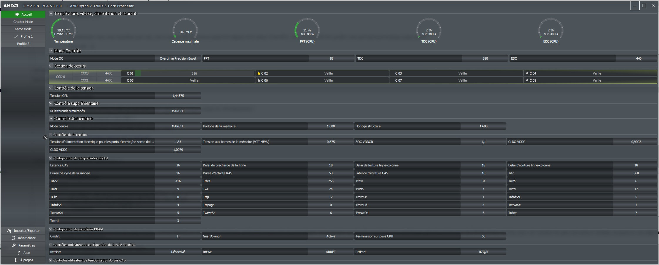Screen dimensions: 659x265
Task: Click the Réinitialiser reset icon
Action: [13, 238]
